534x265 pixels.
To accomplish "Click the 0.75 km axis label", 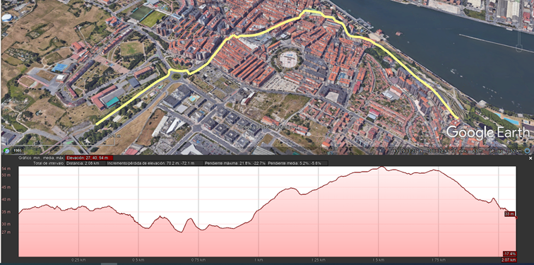I will tap(198, 260).
